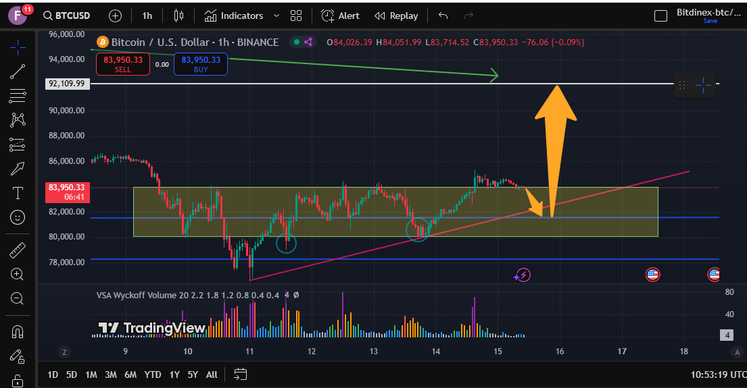The height and width of the screenshot is (388, 747).
Task: Click the purple share nodes icon in legend
Action: click(308, 43)
